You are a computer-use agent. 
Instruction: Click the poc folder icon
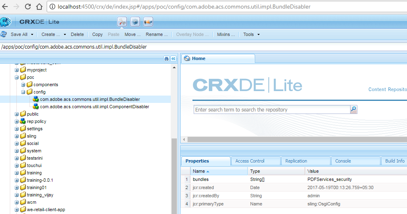[23, 77]
